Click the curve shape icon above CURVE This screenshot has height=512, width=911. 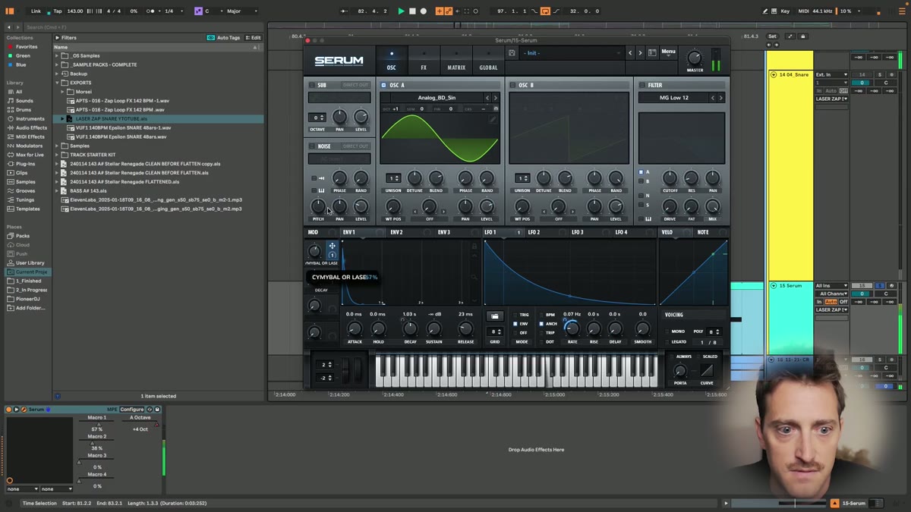pos(707,370)
